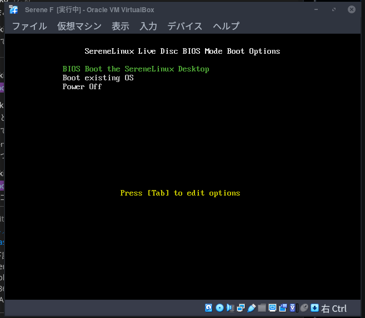
Task: Click the USB devices status icon
Action: point(252,308)
